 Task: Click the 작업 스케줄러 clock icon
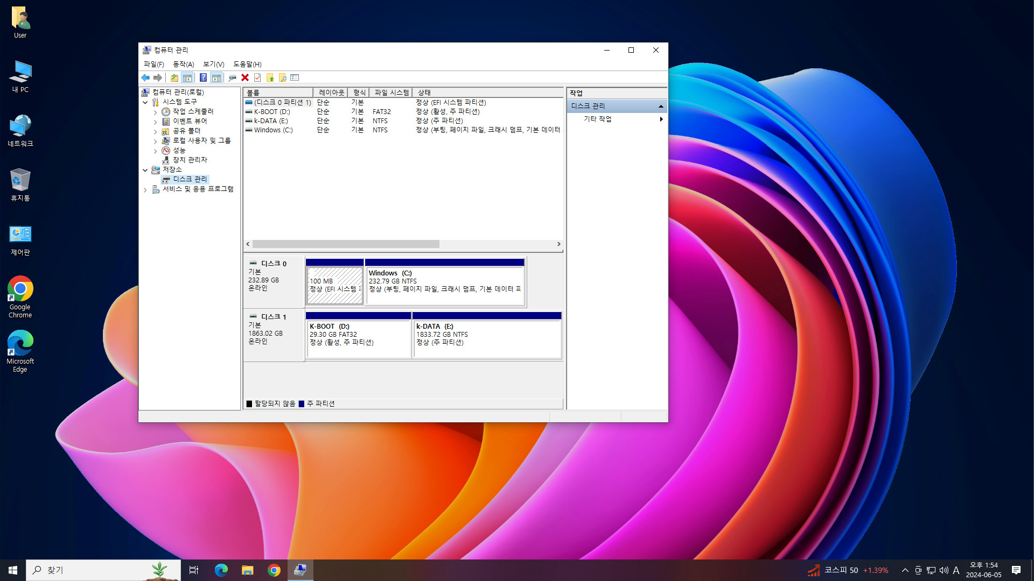pyautogui.click(x=166, y=112)
